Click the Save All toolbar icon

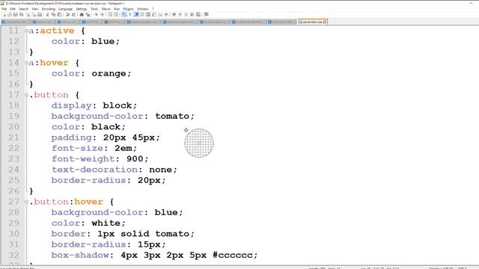[x=22, y=14]
